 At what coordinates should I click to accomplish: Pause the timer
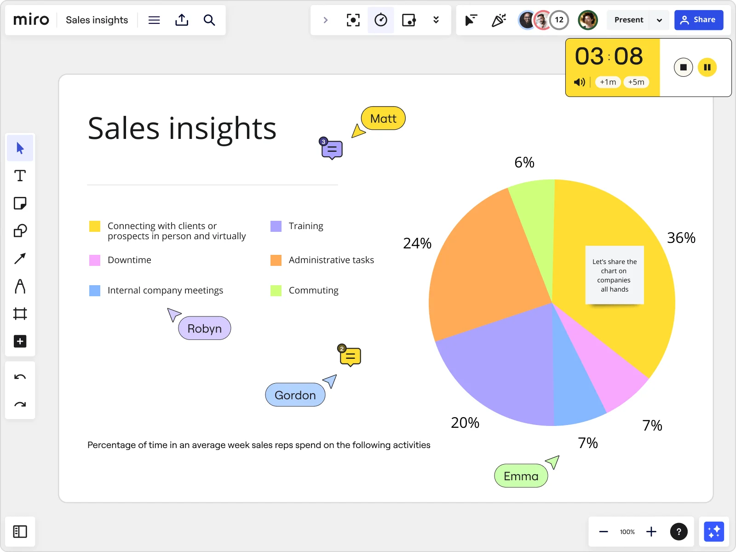tap(707, 67)
